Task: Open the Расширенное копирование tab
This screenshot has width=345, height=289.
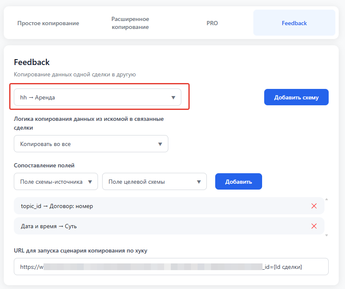Action: click(x=130, y=23)
